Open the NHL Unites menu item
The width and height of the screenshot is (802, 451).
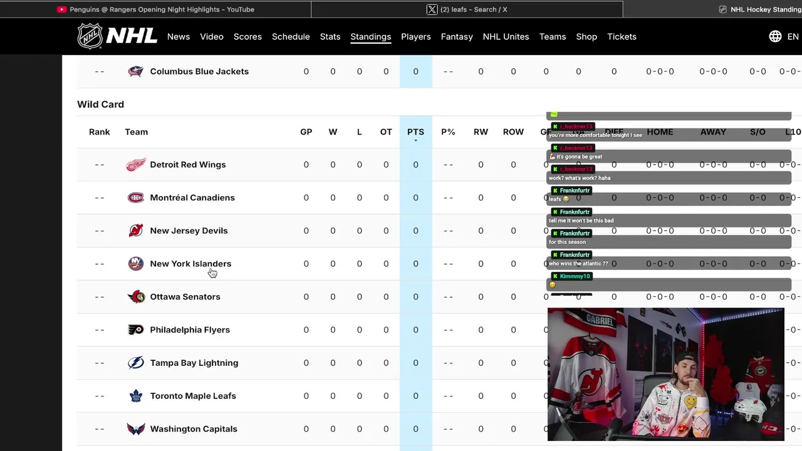click(506, 36)
